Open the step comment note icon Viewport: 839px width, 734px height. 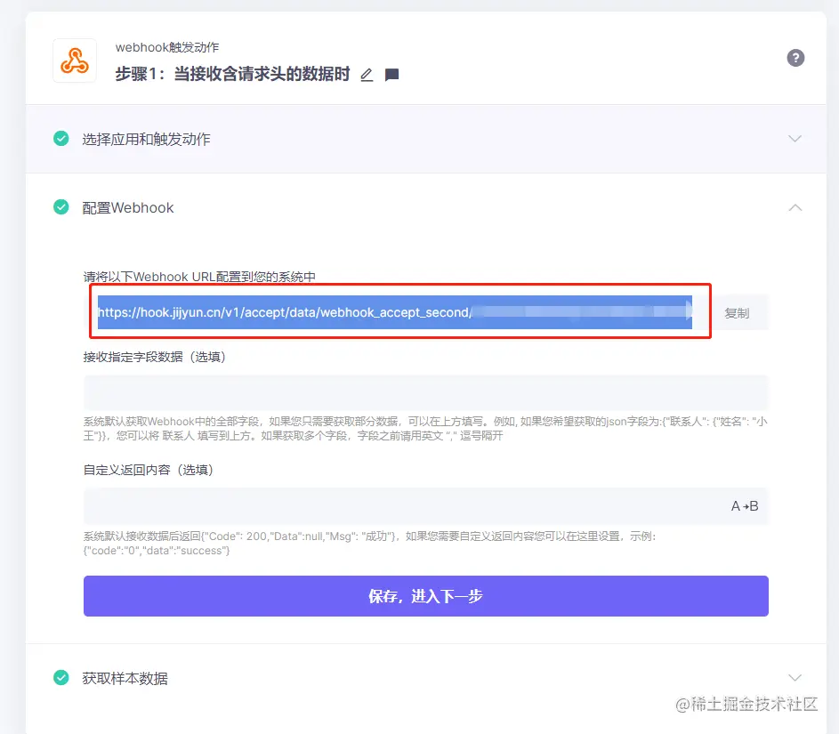pyautogui.click(x=392, y=75)
